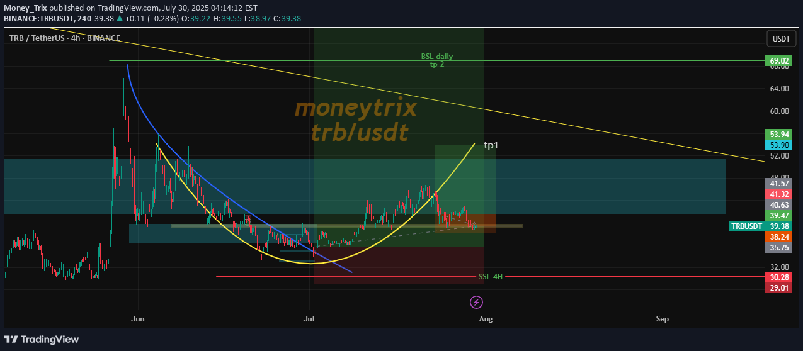Click the Sep label on time axis
The height and width of the screenshot is (351, 803).
click(x=662, y=319)
